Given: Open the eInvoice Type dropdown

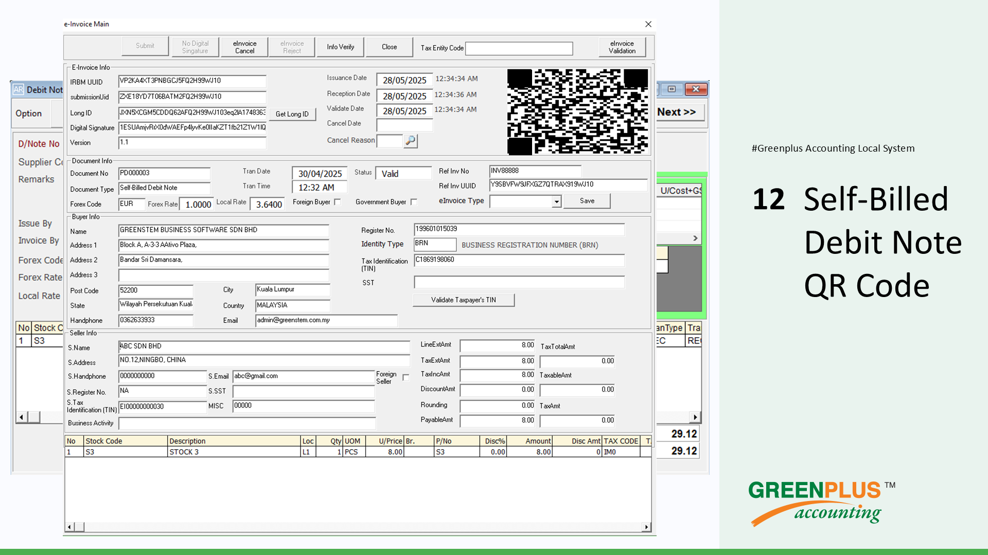Looking at the screenshot, I should tap(556, 202).
